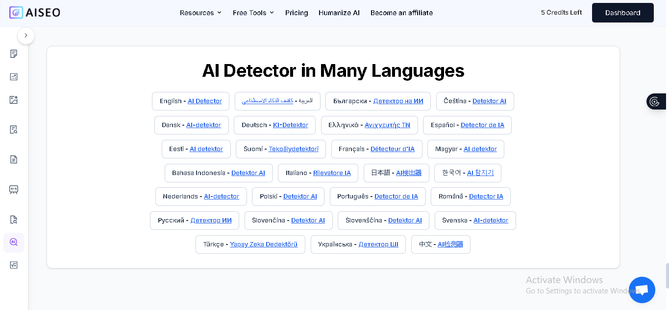669x310 pixels.
Task: Open the Dashboard button
Action: pyautogui.click(x=622, y=13)
